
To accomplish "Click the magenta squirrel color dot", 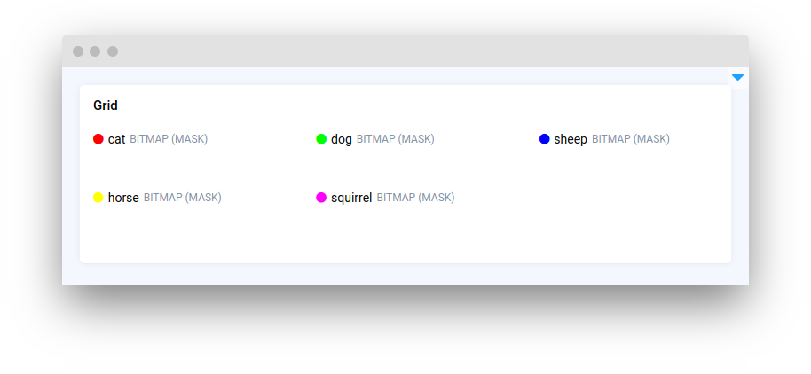I will coord(321,198).
